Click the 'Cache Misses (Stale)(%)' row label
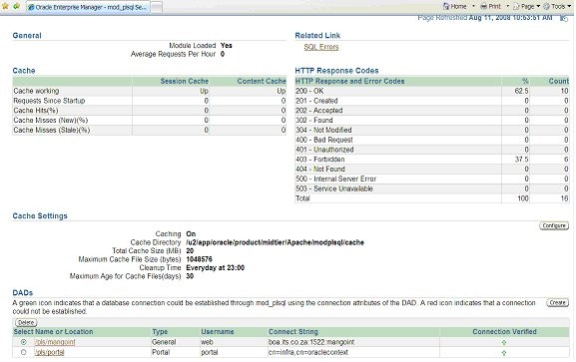This screenshot has width=576, height=362. (52, 130)
